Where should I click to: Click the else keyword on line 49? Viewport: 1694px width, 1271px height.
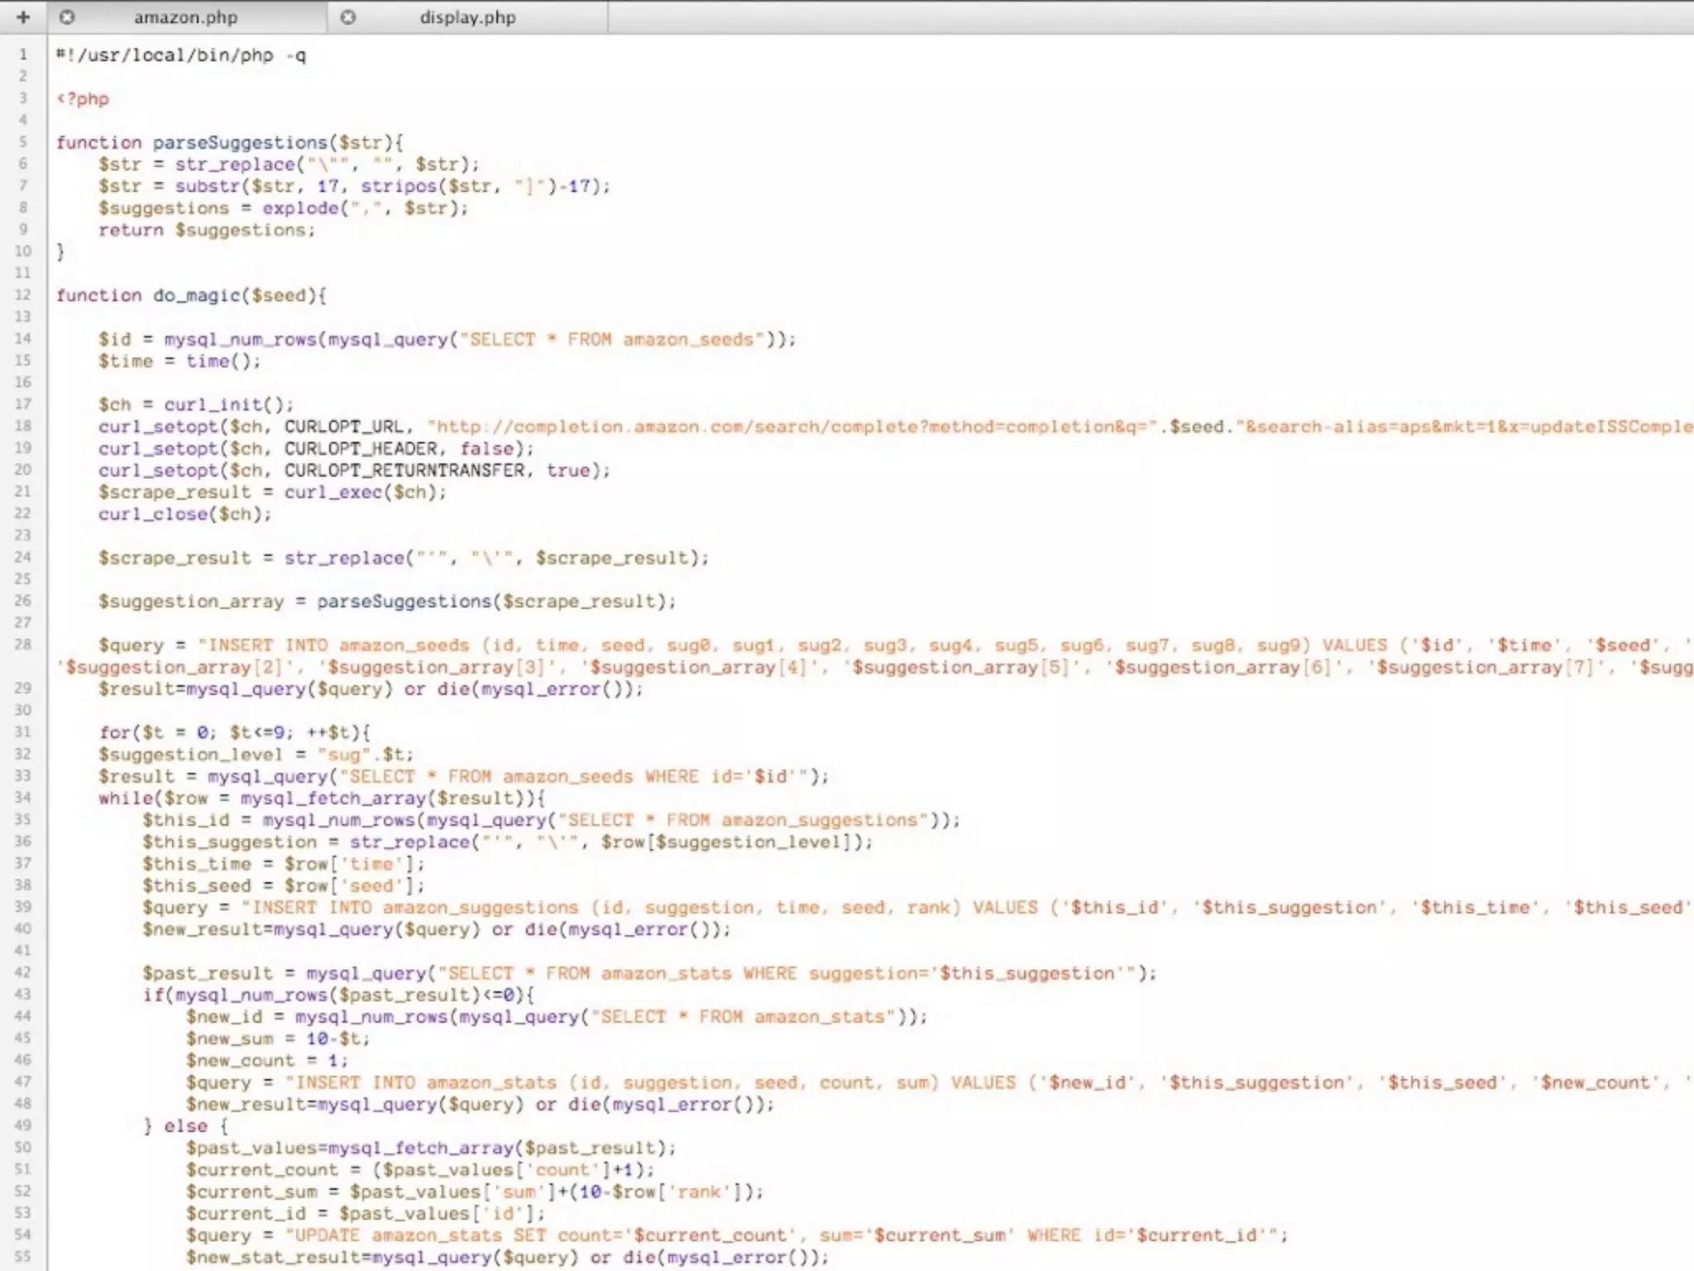[185, 1126]
